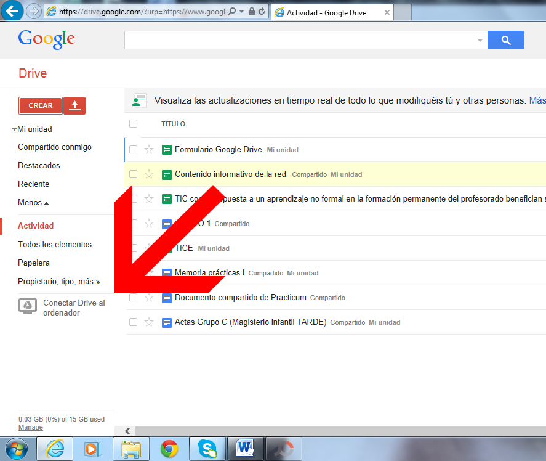Viewport: 546px width, 461px height.
Task: Click the blue search magnifier button
Action: 505,41
